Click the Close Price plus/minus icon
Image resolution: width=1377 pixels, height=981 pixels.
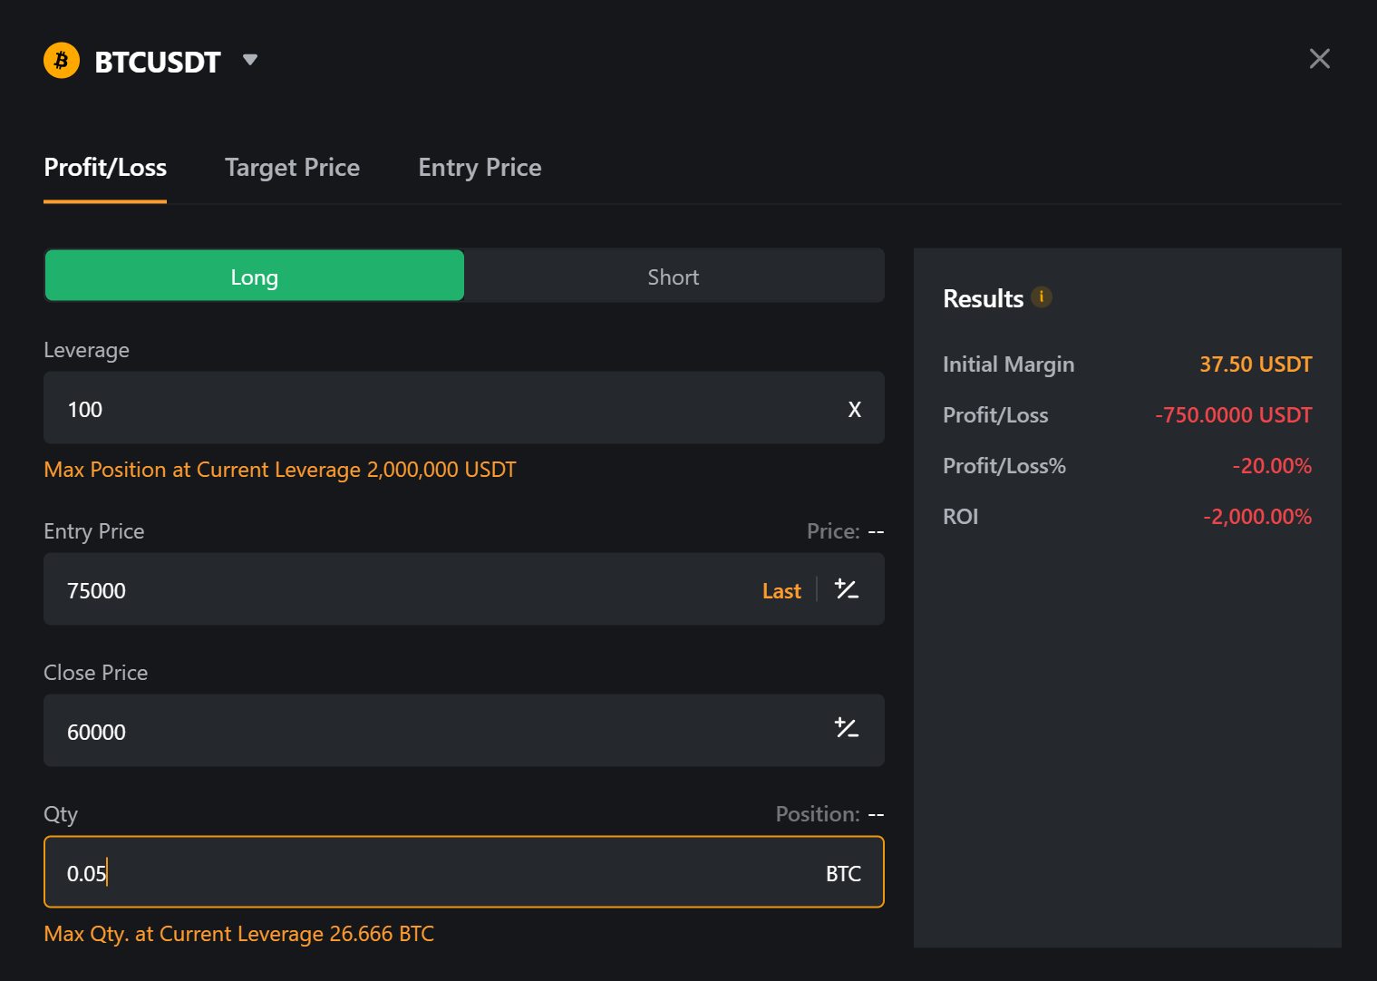tap(847, 728)
